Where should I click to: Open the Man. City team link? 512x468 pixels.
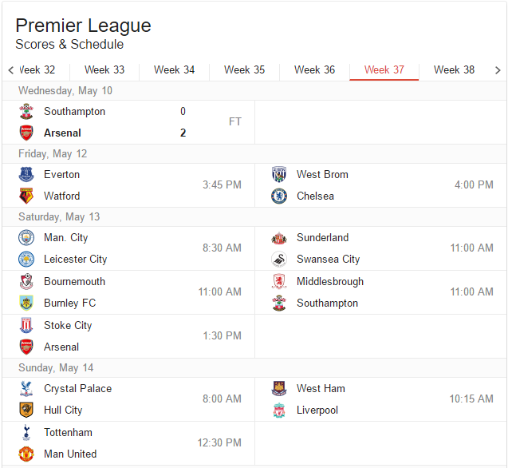65,238
